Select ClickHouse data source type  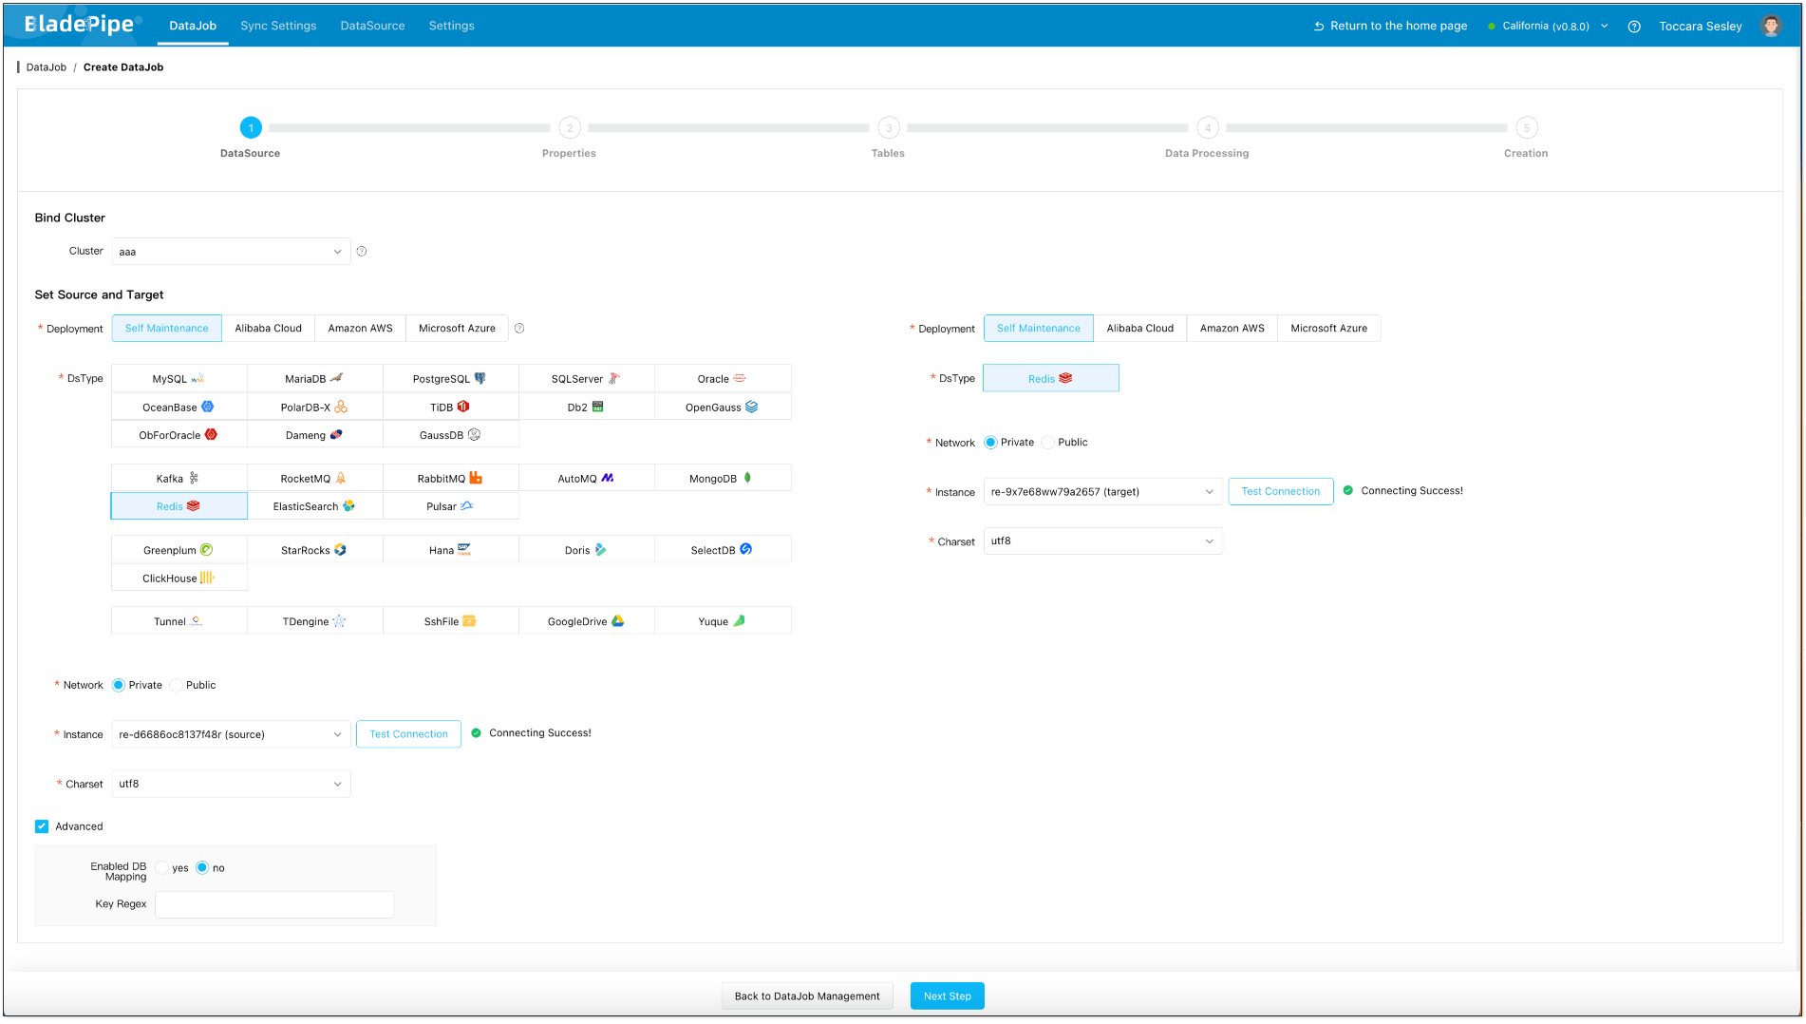pyautogui.click(x=179, y=578)
